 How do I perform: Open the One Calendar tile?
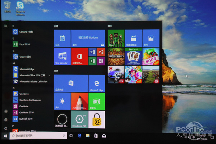click(x=62, y=57)
